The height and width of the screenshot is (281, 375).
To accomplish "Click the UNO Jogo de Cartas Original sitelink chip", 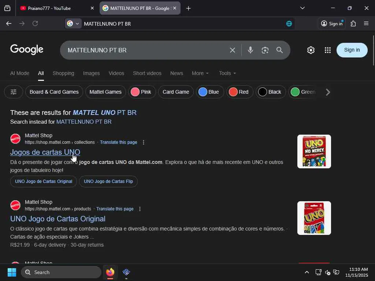I will click(x=44, y=181).
